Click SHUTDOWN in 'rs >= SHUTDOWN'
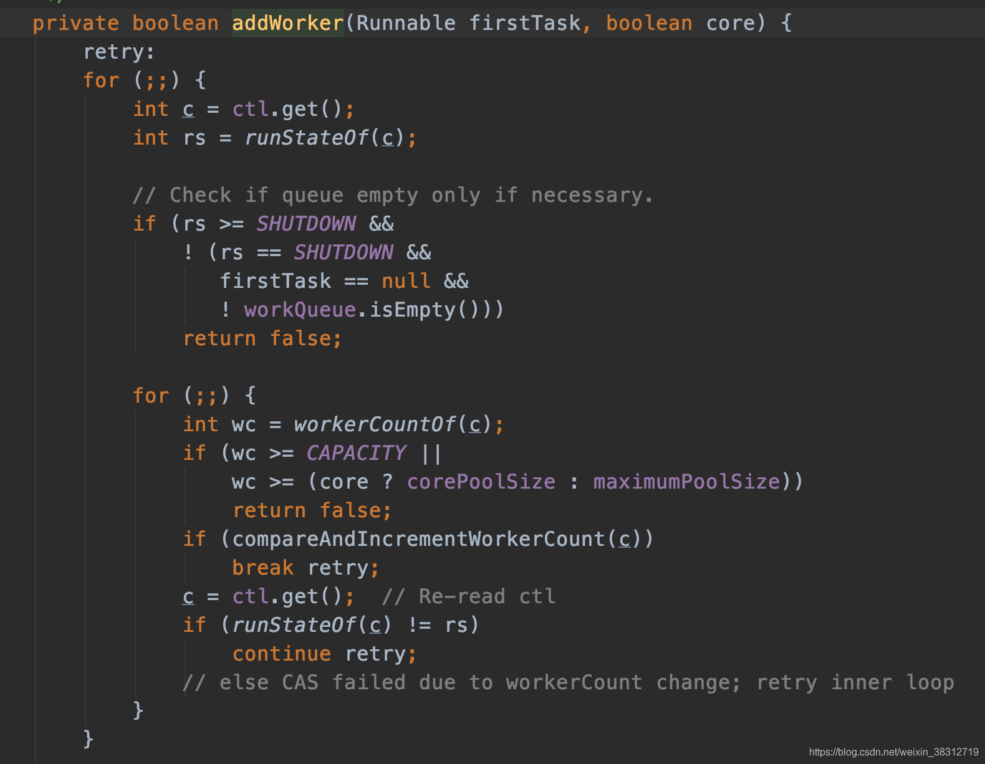 tap(306, 224)
